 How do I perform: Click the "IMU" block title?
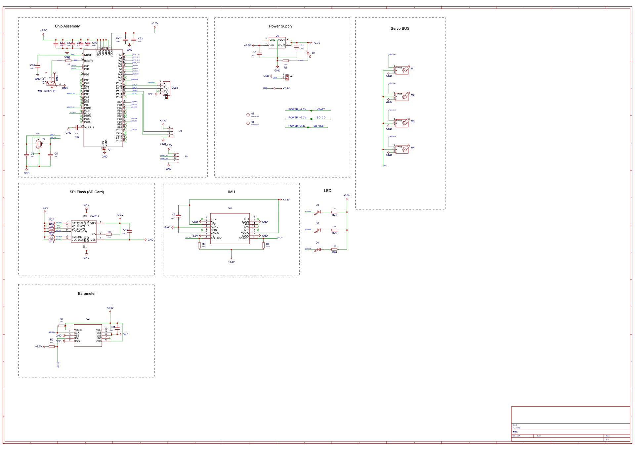[232, 192]
